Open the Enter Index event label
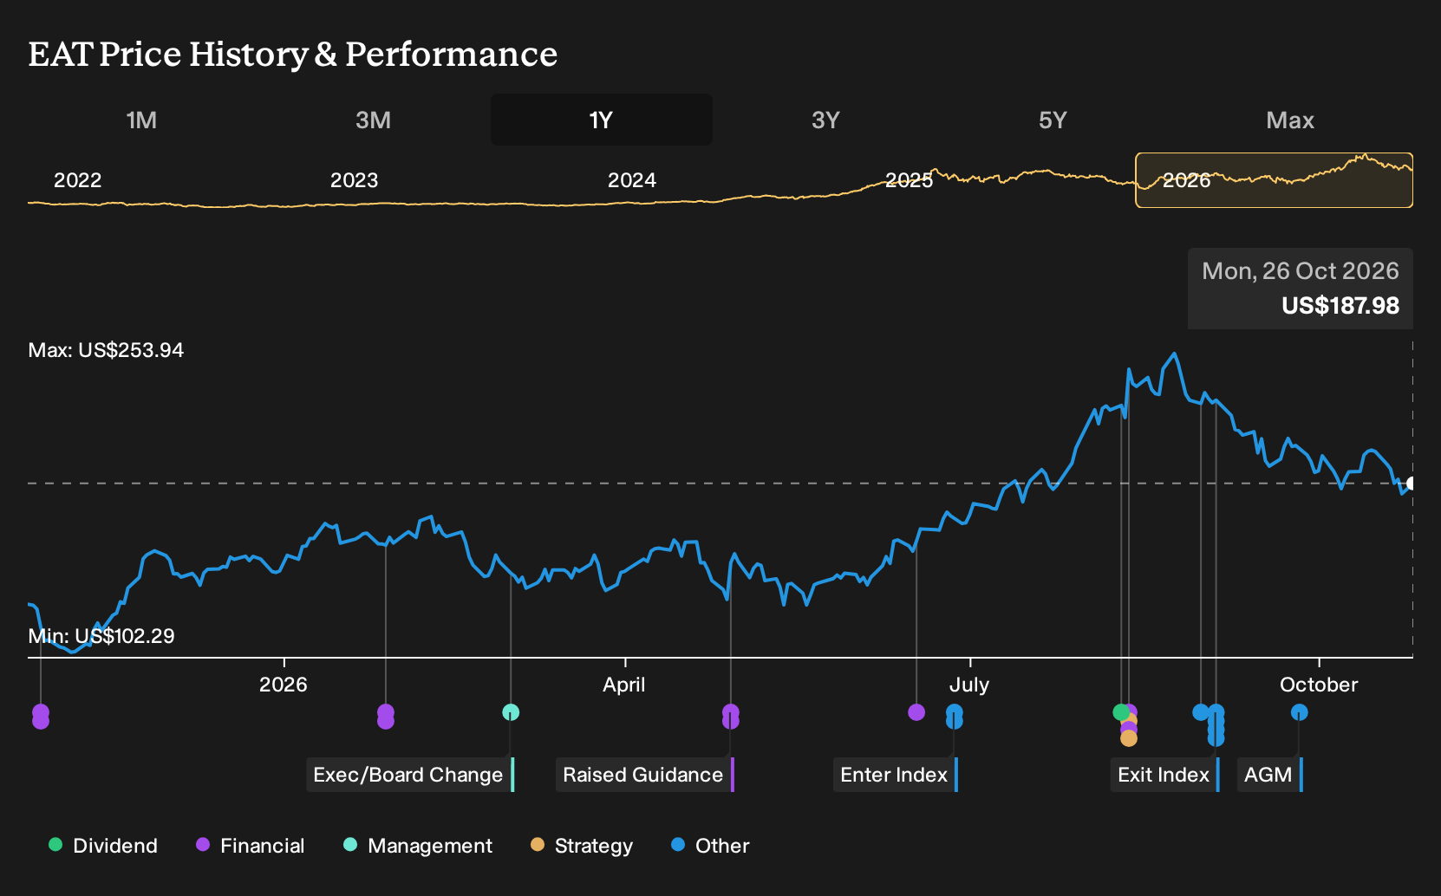This screenshot has width=1441, height=896. coord(896,775)
